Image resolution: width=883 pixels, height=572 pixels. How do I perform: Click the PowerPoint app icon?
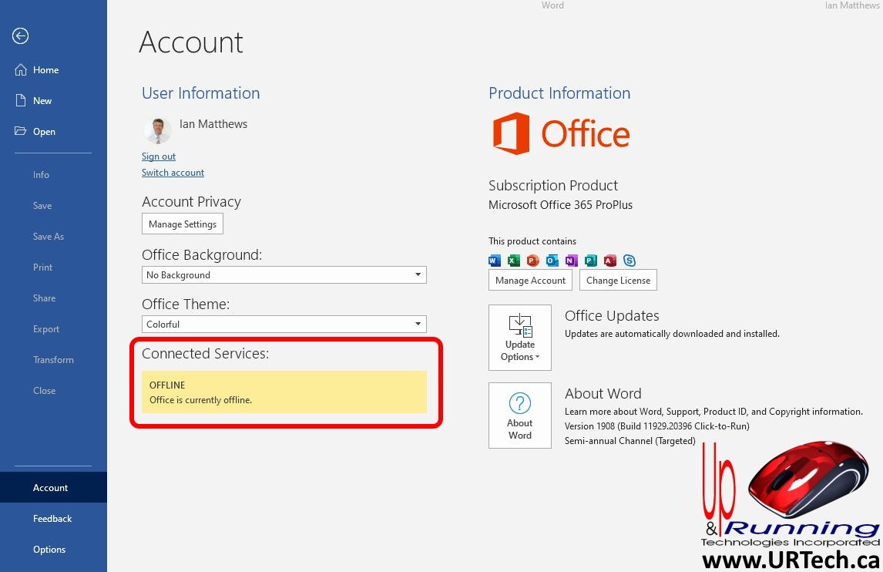tap(532, 261)
